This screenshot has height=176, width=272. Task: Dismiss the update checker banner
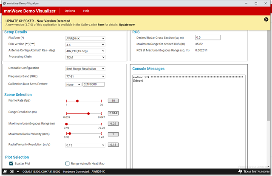[x=266, y=20]
